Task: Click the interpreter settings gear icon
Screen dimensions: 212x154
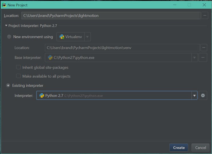Action: click(203, 96)
